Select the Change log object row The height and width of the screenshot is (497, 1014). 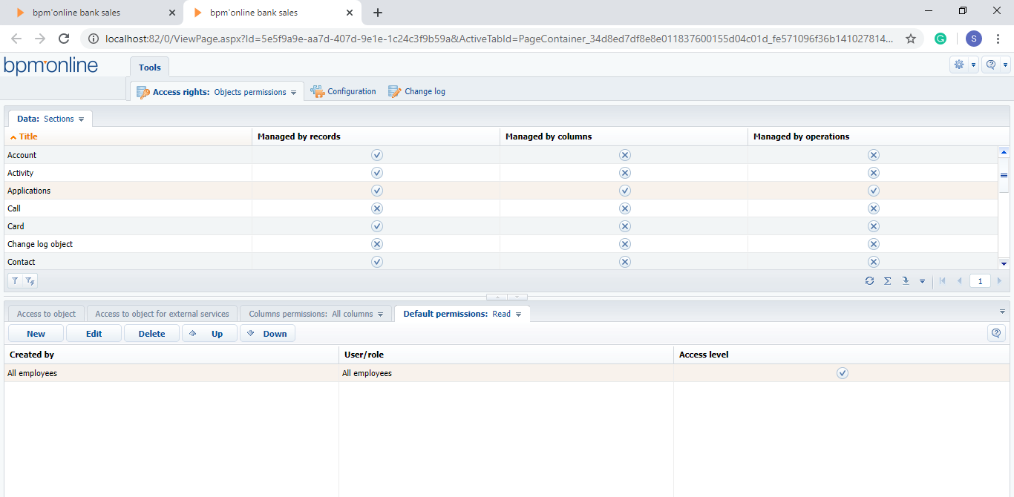coord(500,244)
